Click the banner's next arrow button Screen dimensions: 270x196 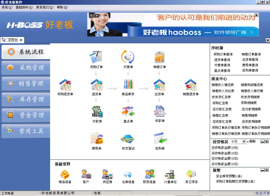click(x=97, y=16)
